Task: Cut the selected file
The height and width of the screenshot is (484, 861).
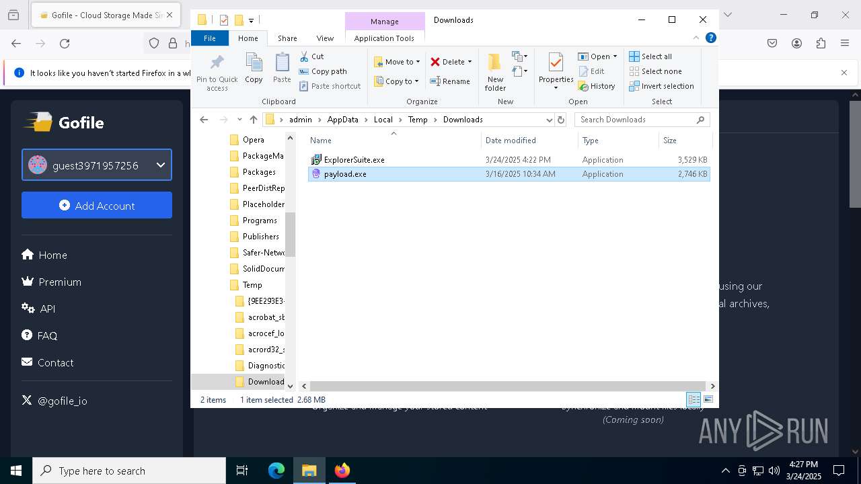Action: tap(311, 56)
